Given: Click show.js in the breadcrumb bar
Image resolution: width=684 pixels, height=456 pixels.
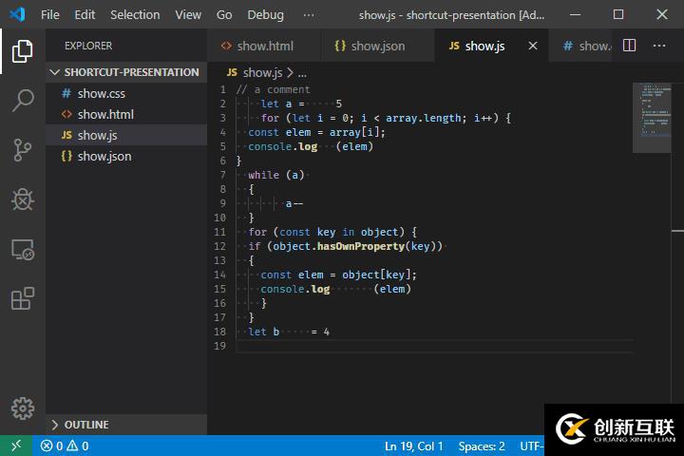Looking at the screenshot, I should click(262, 72).
